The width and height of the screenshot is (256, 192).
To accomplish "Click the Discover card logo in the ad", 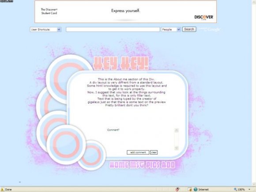I will [203, 17].
